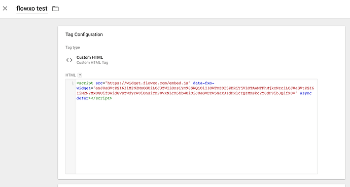Click the HTML field label

click(71, 76)
